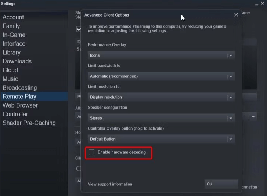The height and width of the screenshot is (196, 267).
Task: Open the Performance Overlay dropdown
Action: (x=161, y=55)
